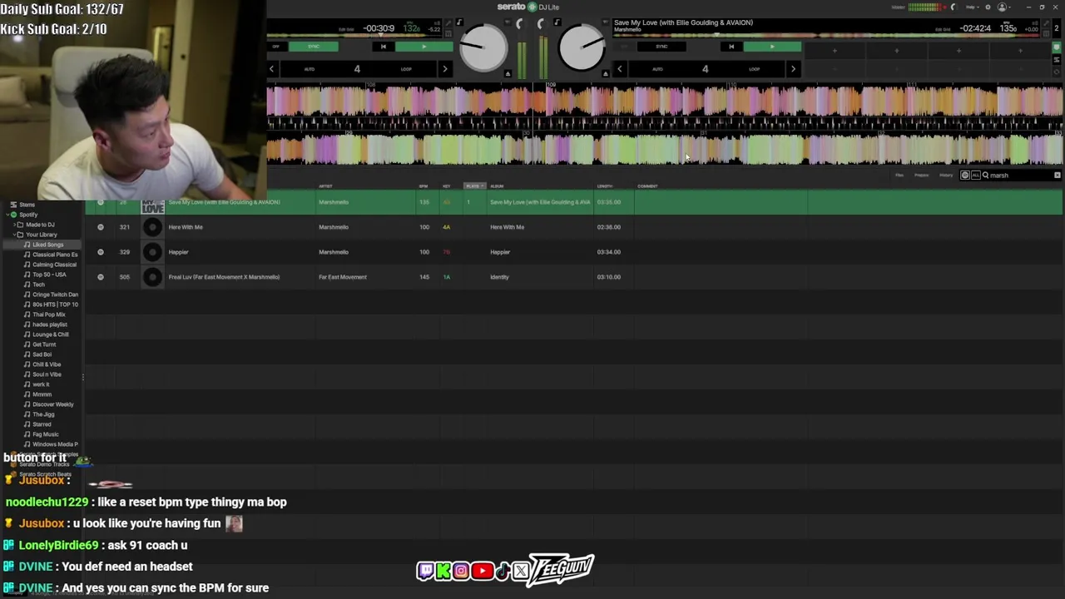Enable AUTO loop on right deck
Screen dimensions: 1065x599
pyautogui.click(x=657, y=69)
